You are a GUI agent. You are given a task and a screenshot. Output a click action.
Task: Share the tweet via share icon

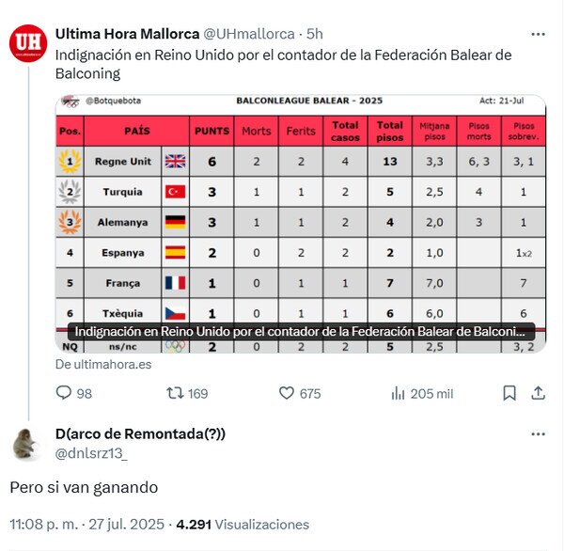coord(538,393)
